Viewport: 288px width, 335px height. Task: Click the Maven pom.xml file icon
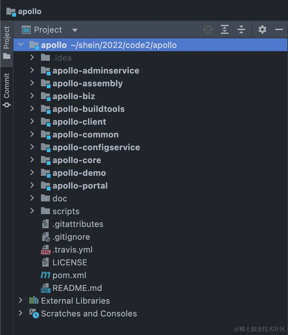pos(45,275)
